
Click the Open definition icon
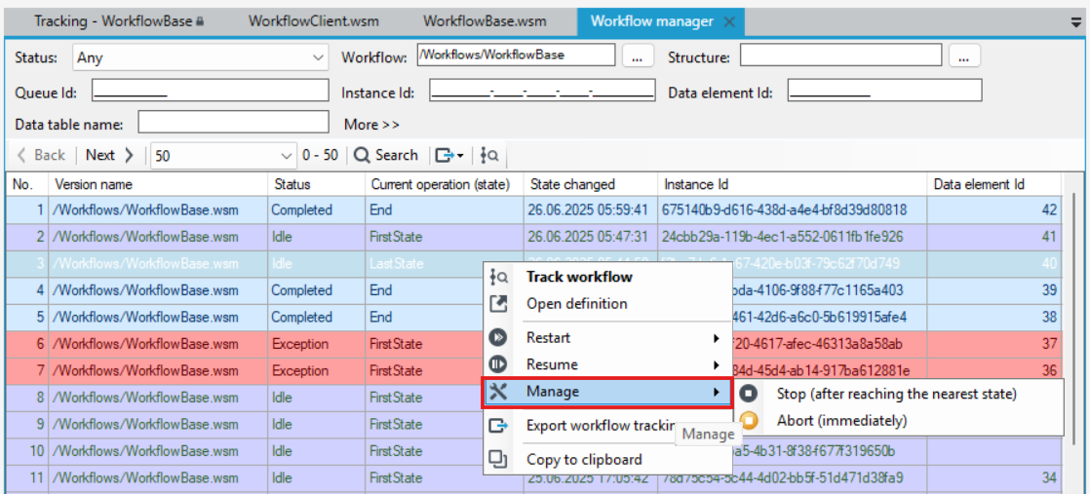pyautogui.click(x=498, y=304)
